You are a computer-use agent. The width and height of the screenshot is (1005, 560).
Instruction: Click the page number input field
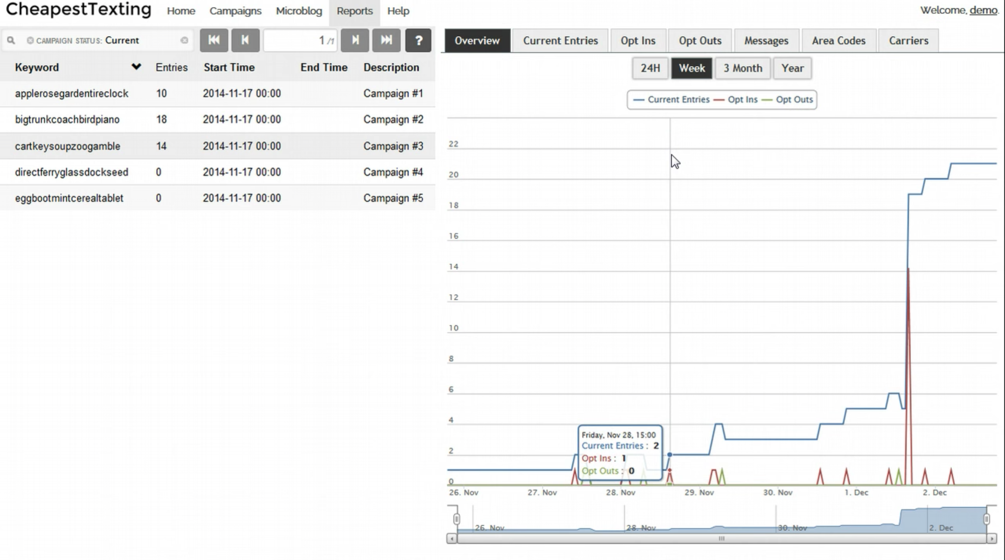pos(299,40)
